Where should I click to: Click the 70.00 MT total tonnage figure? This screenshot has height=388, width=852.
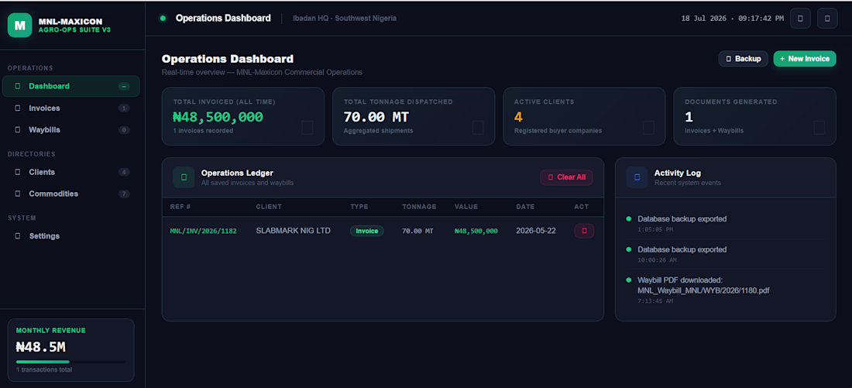point(376,117)
